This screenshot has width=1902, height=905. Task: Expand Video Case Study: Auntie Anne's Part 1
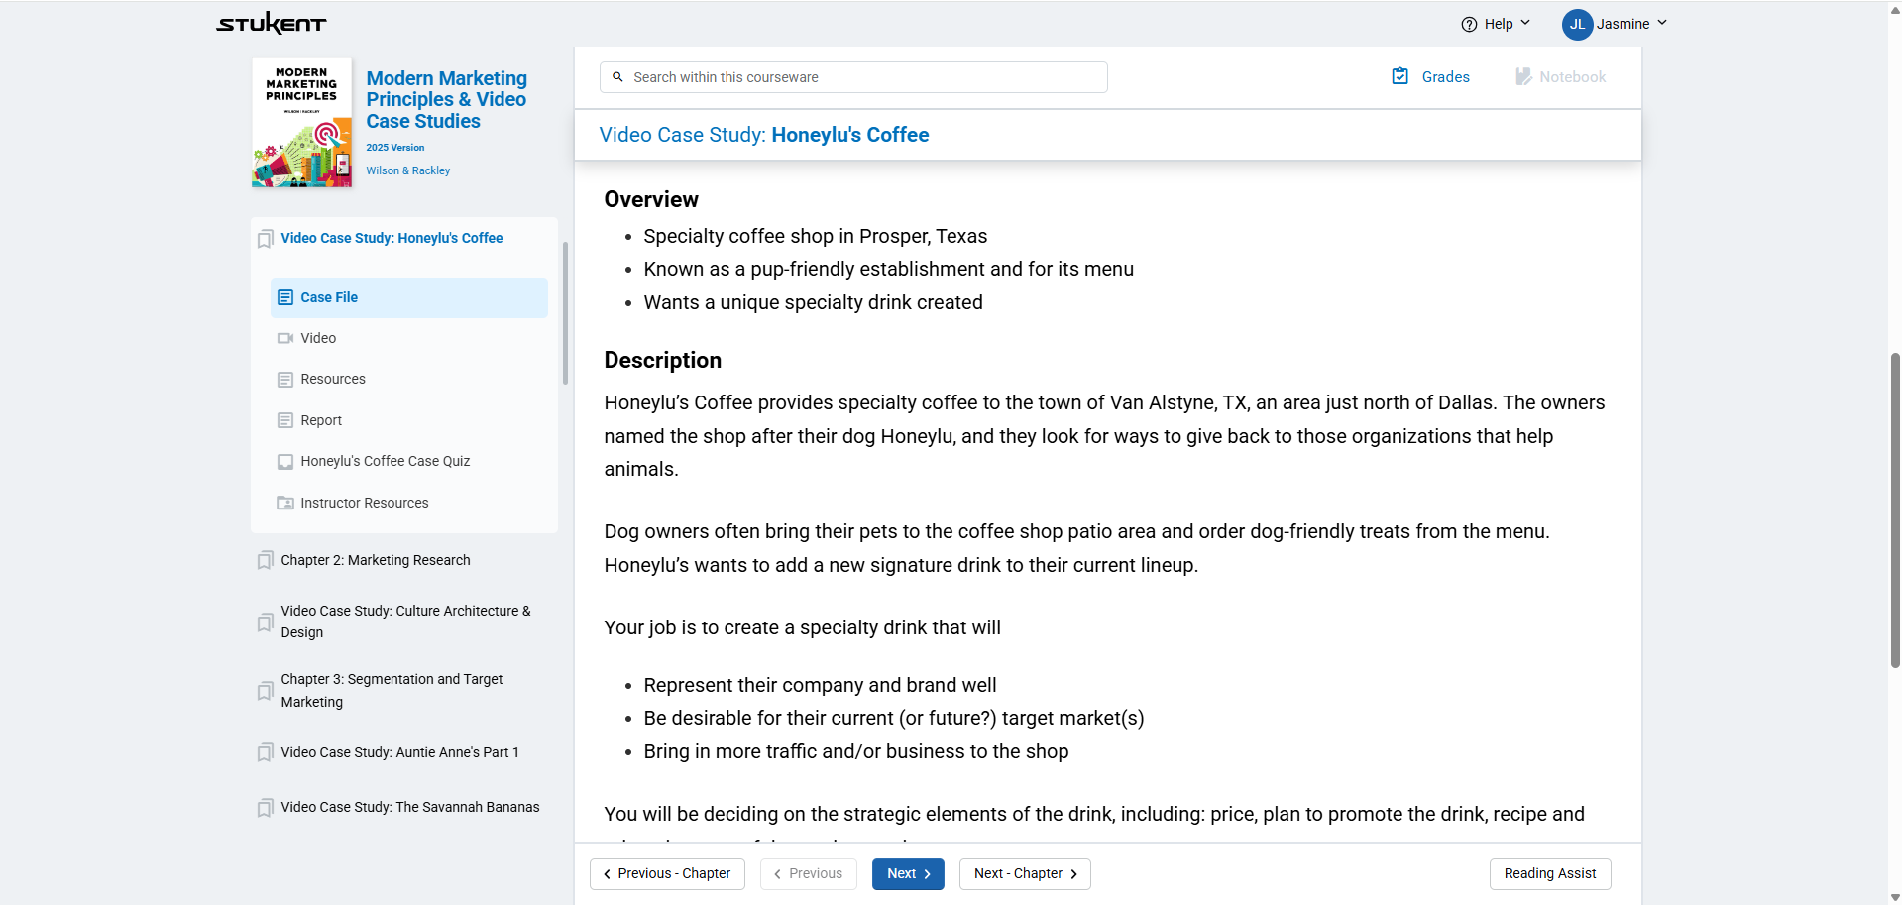(399, 752)
